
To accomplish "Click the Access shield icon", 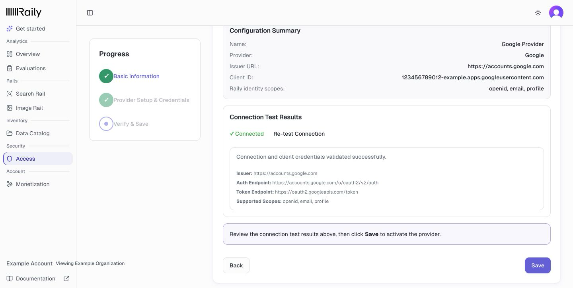I will click(10, 159).
